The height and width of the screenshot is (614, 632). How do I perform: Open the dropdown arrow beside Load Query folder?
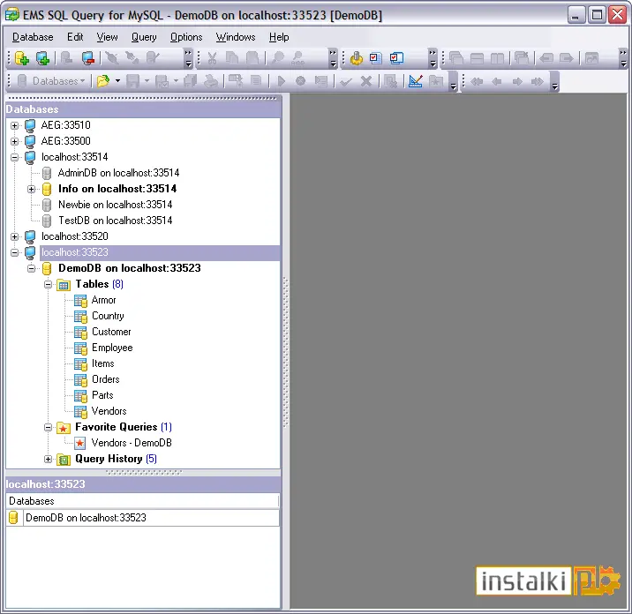click(117, 81)
